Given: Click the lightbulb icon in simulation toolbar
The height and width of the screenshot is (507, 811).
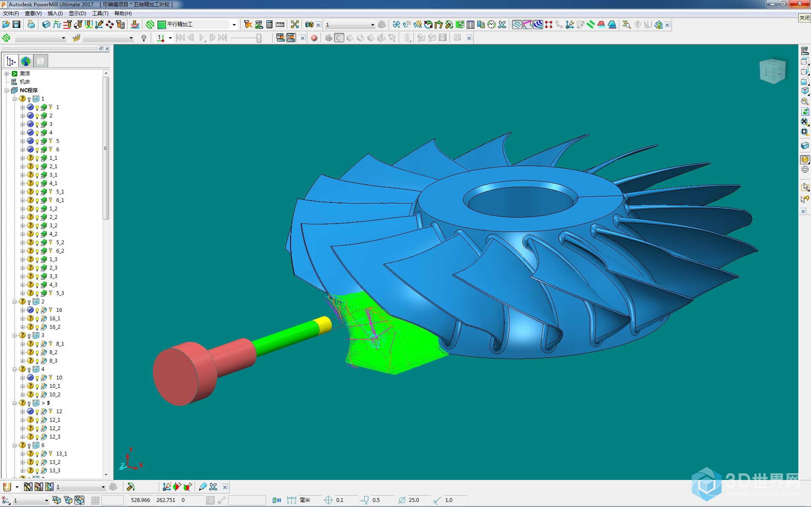Looking at the screenshot, I should [x=144, y=38].
